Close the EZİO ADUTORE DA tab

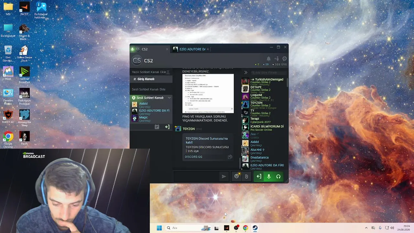(x=208, y=49)
